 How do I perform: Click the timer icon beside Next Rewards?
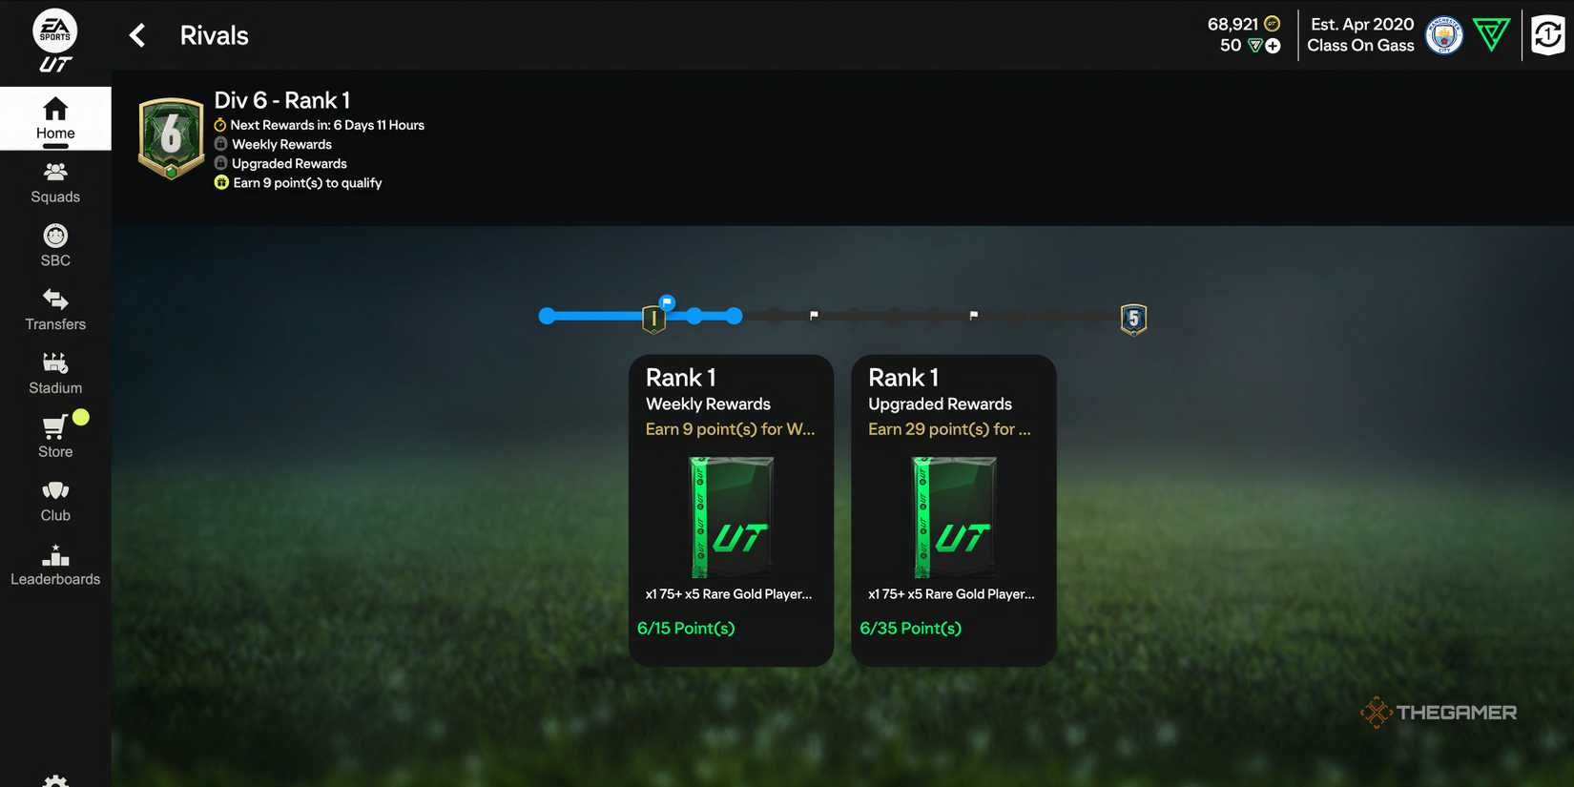(x=220, y=125)
